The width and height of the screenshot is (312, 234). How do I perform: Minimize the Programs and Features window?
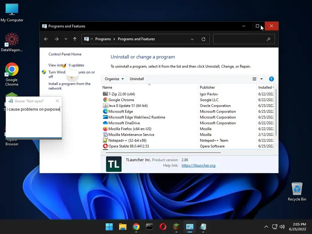pyautogui.click(x=243, y=26)
